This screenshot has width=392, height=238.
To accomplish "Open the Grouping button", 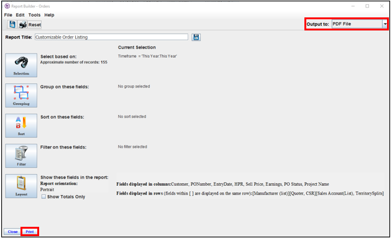I will [21, 95].
